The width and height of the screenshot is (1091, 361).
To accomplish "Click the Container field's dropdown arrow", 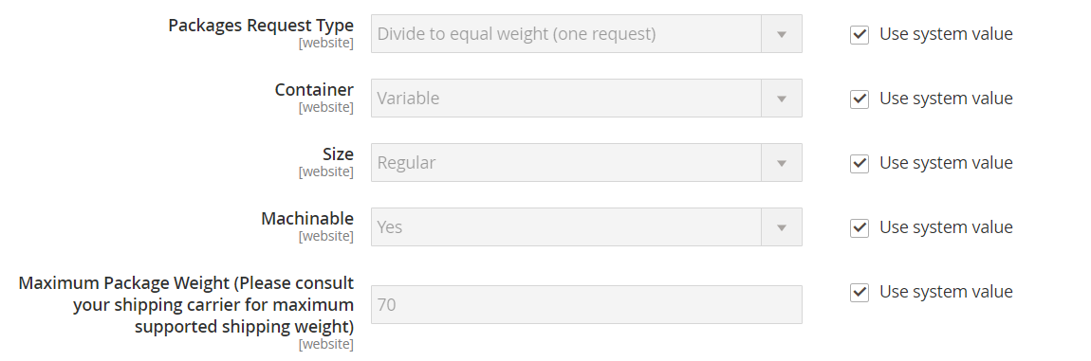I will [x=782, y=99].
